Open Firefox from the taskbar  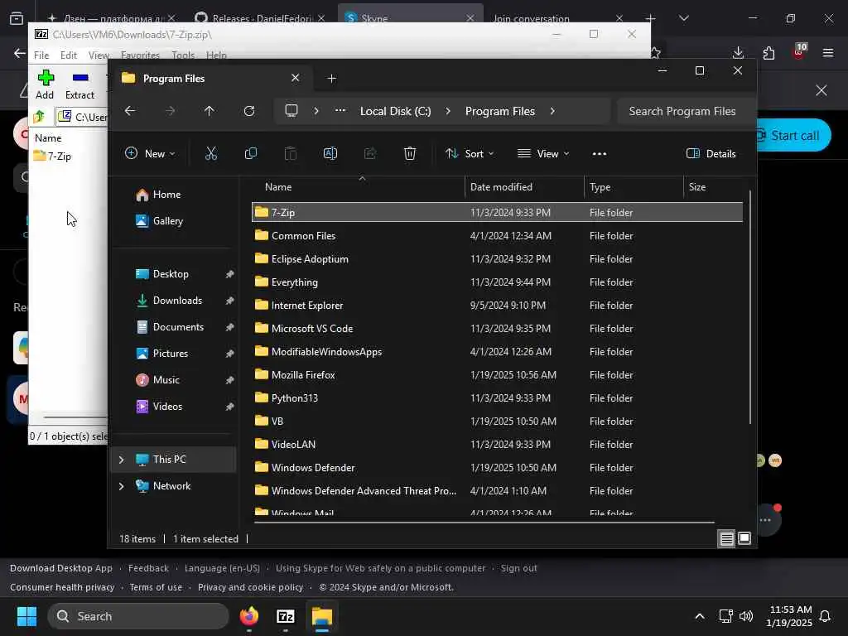pyautogui.click(x=248, y=616)
